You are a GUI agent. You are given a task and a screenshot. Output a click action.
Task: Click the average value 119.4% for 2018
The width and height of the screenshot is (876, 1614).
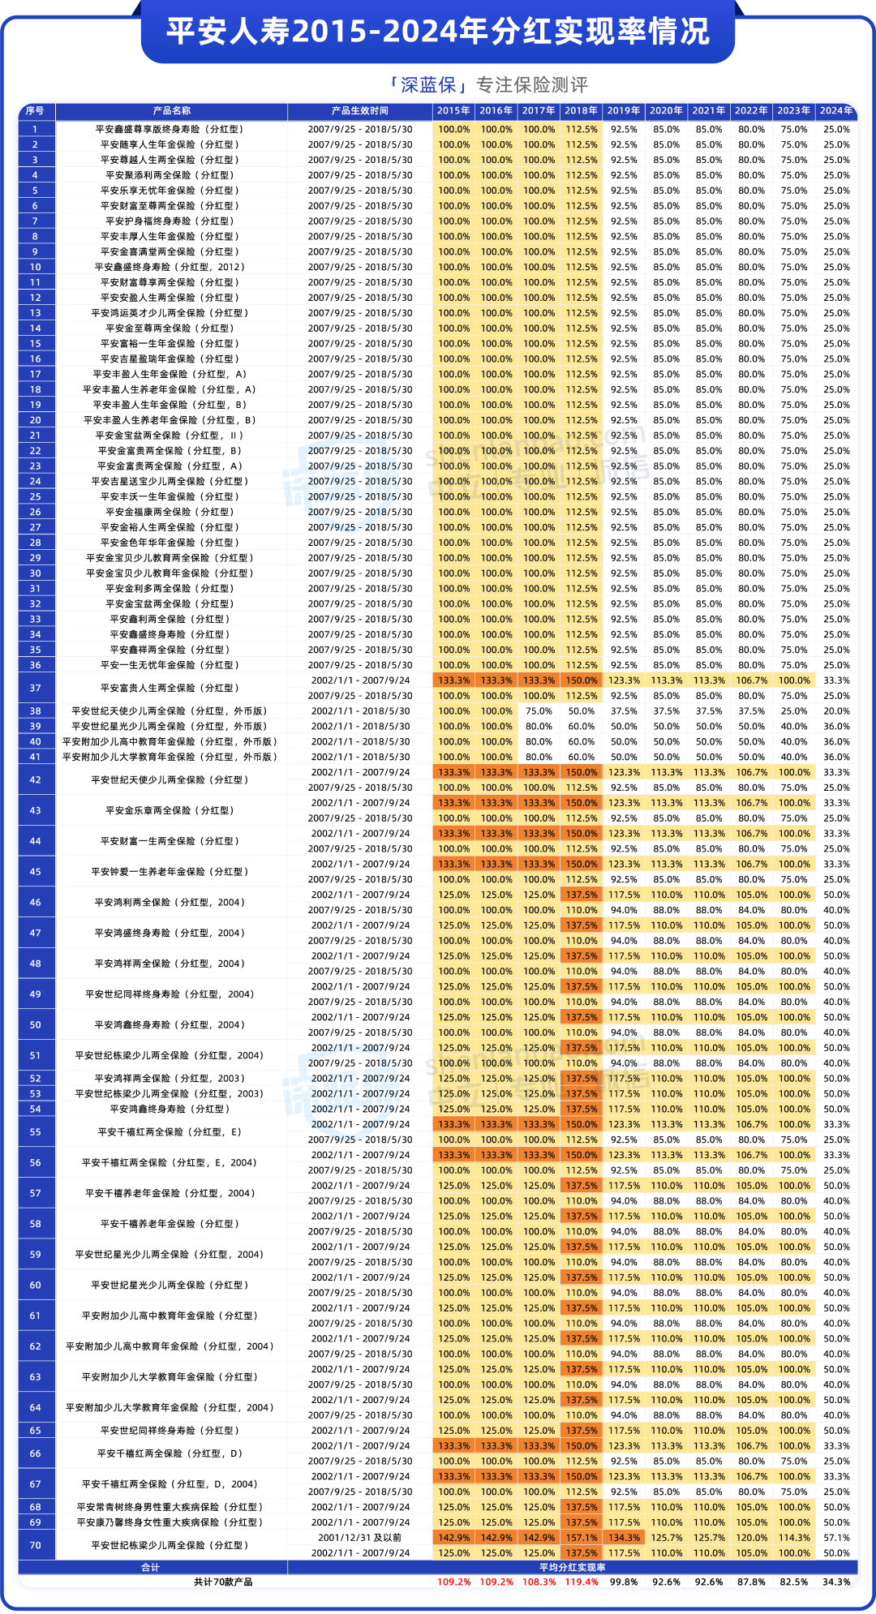tap(582, 1582)
